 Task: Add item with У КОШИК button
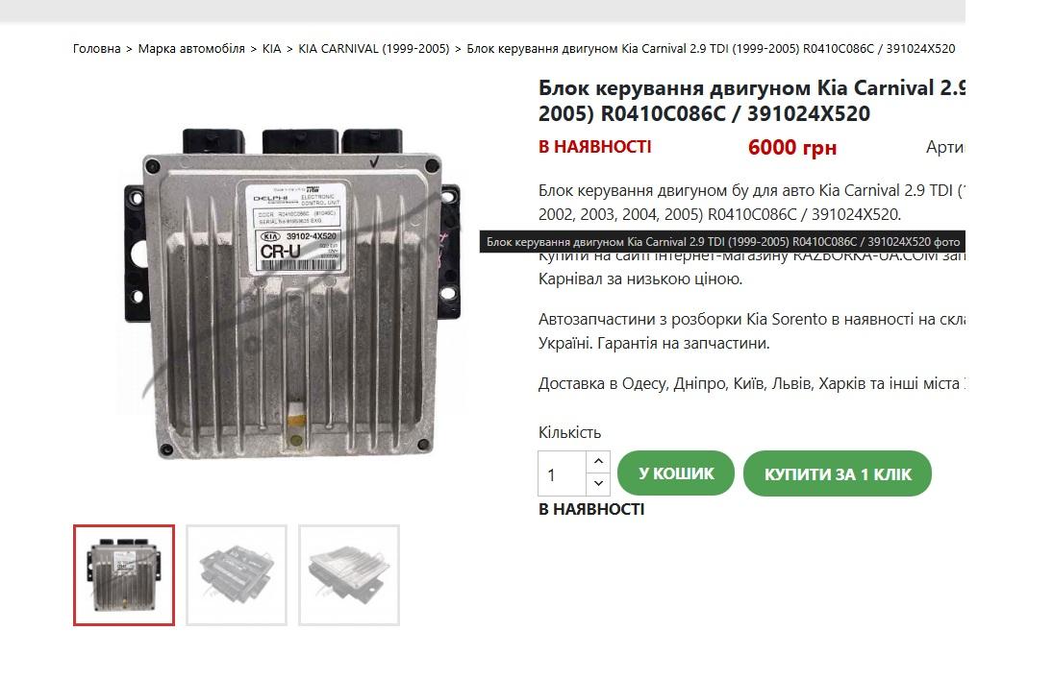[676, 473]
